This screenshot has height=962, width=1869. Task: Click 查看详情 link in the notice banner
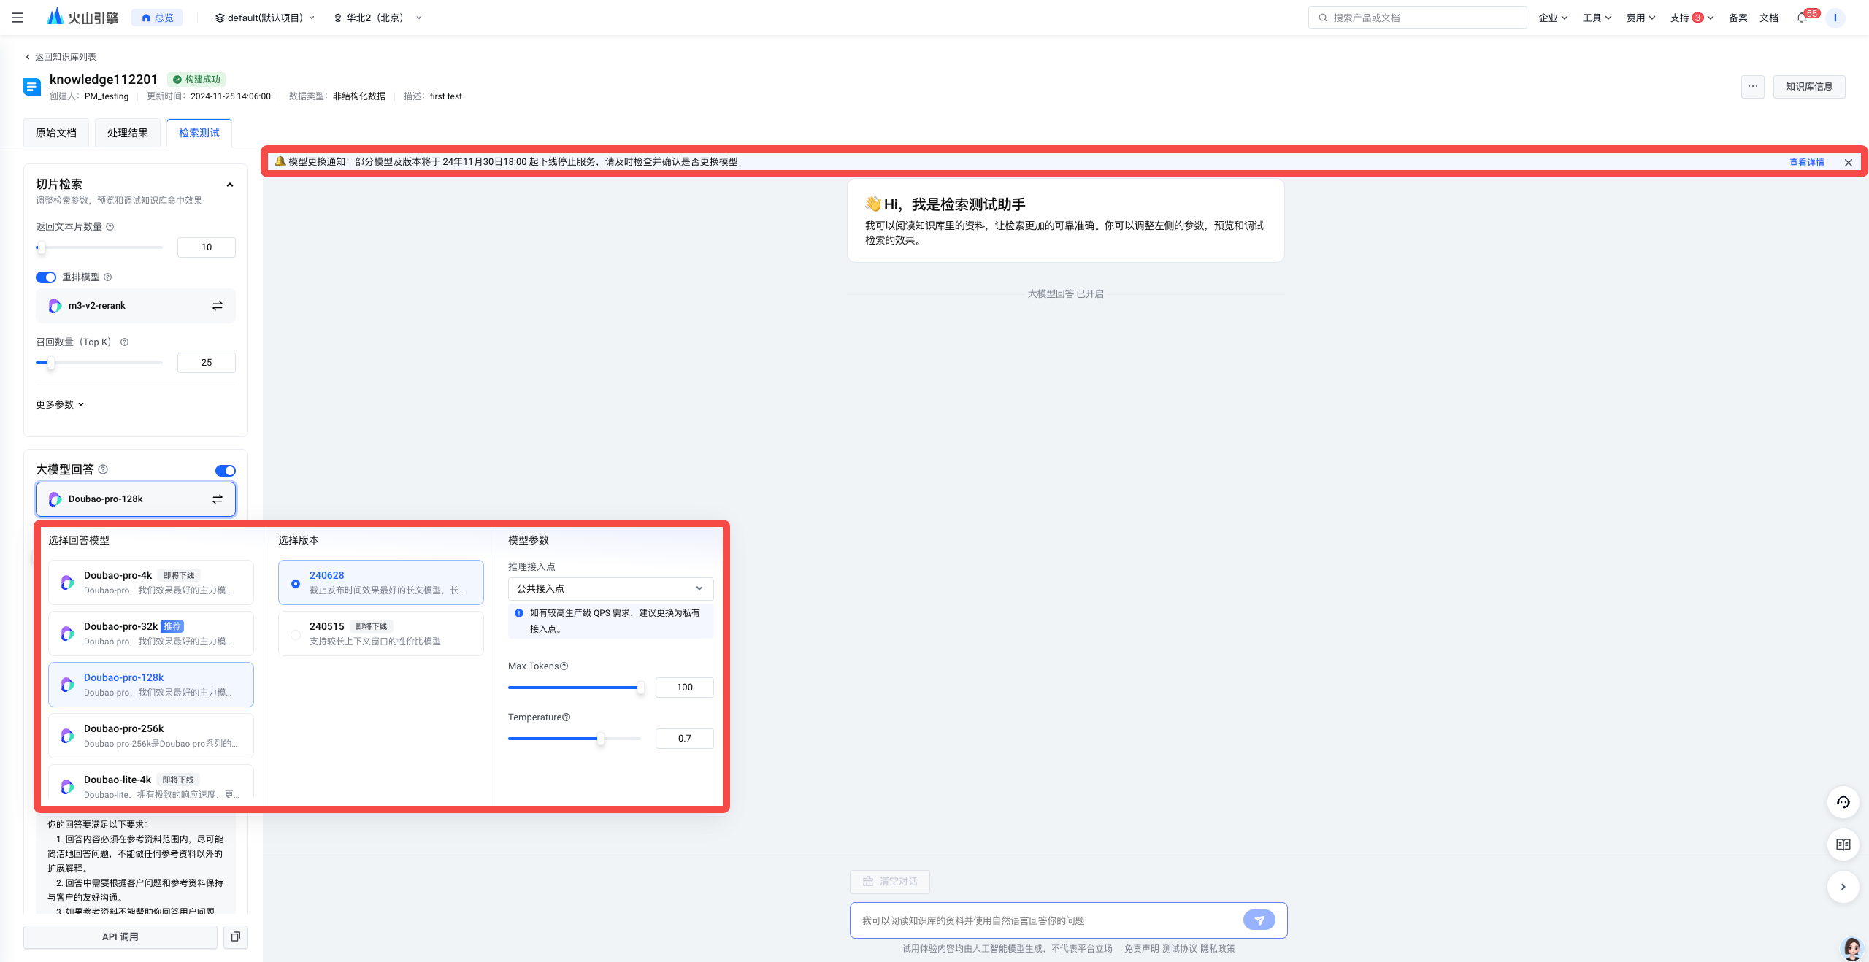click(1806, 162)
